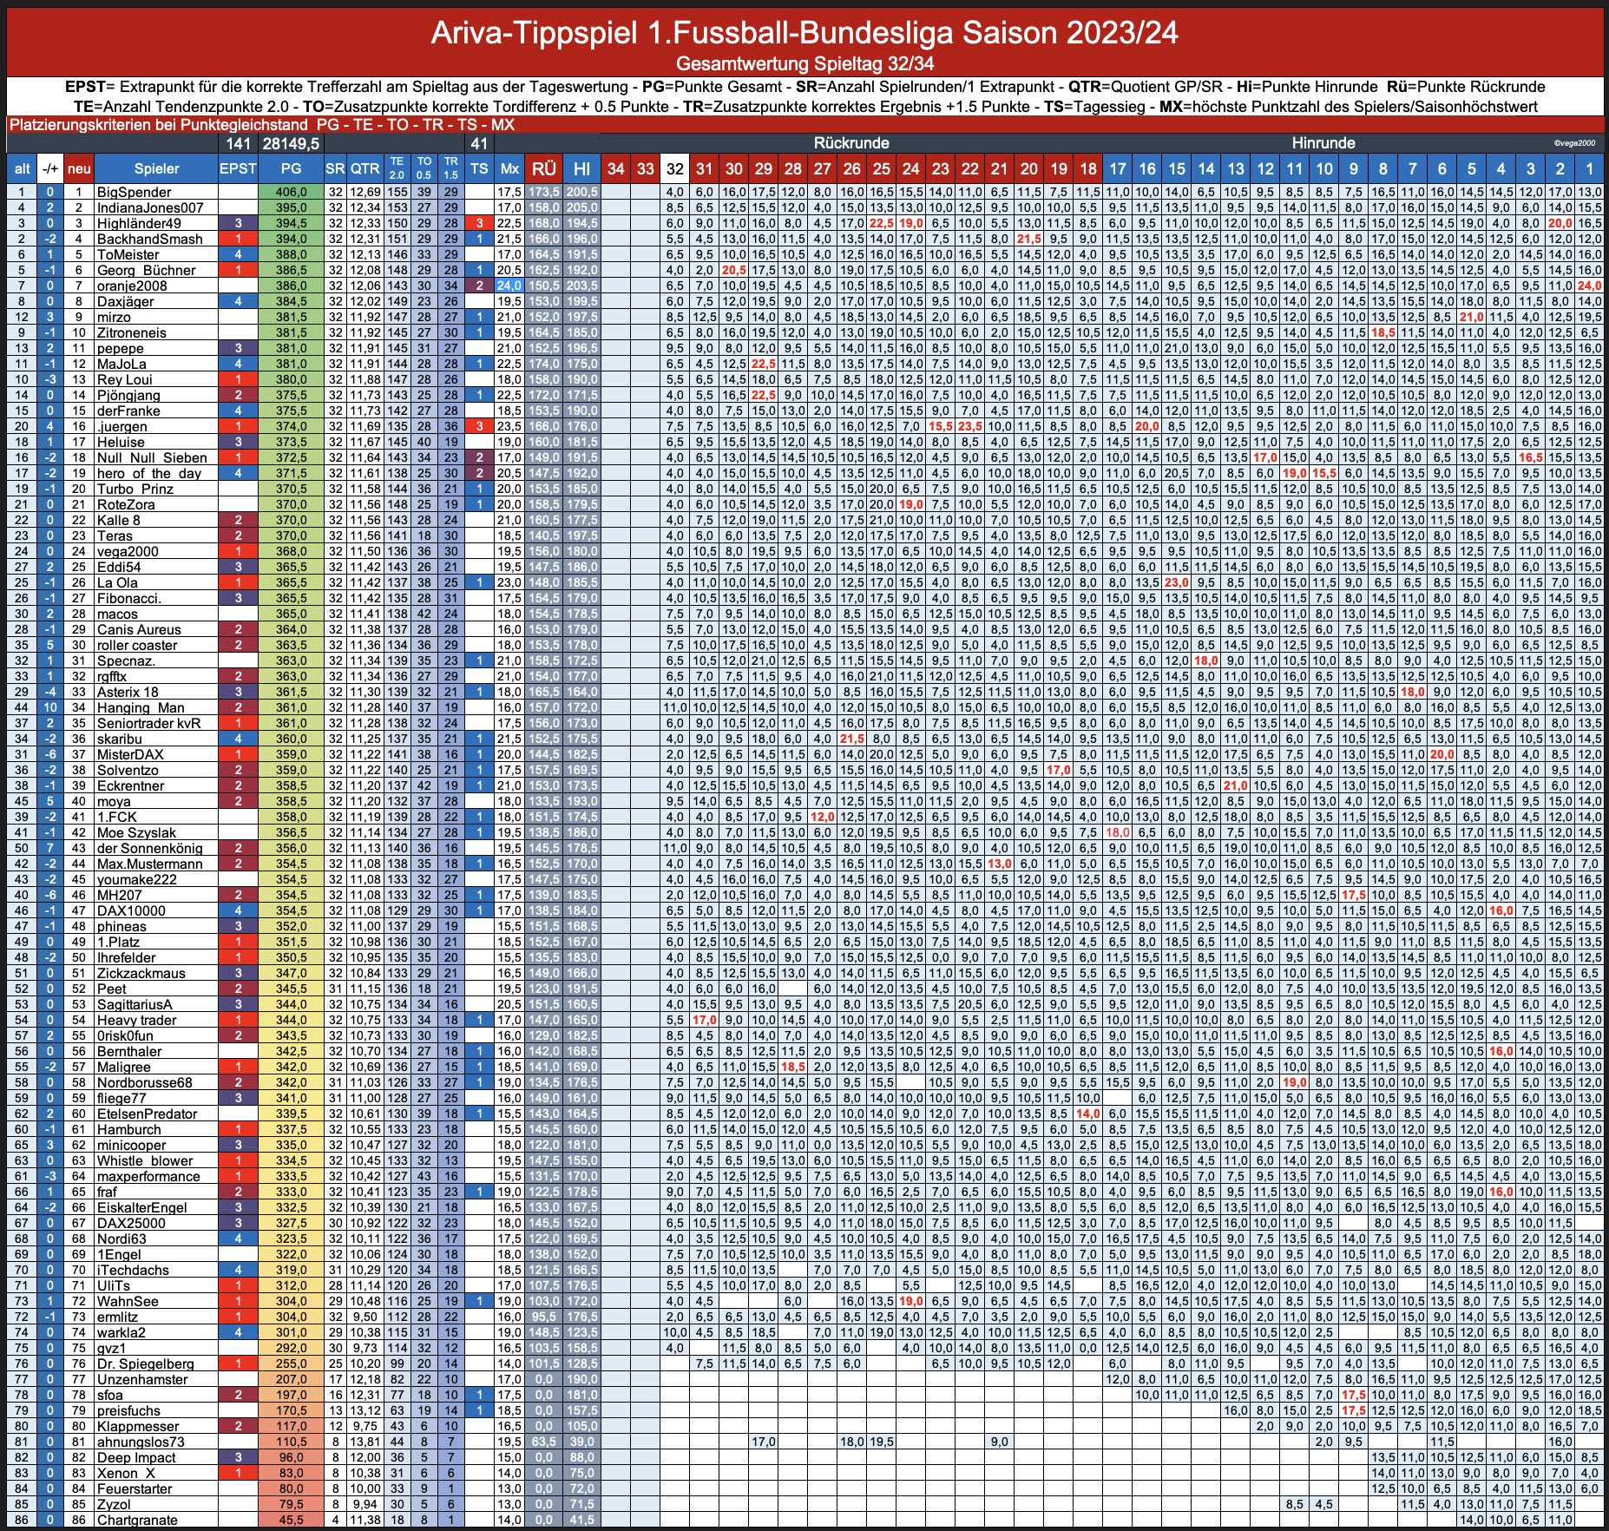Select the 'EPST' column header
This screenshot has width=1609, height=1531.
(x=238, y=168)
